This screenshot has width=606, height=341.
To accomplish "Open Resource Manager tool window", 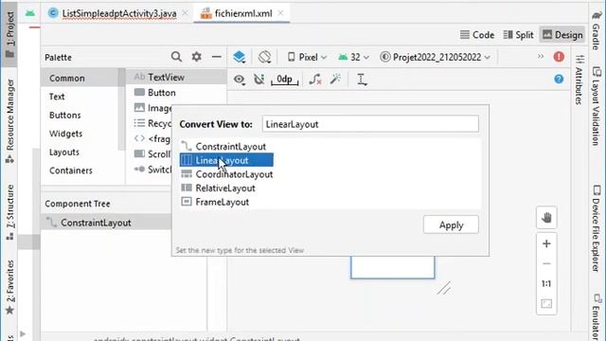I will [x=9, y=120].
